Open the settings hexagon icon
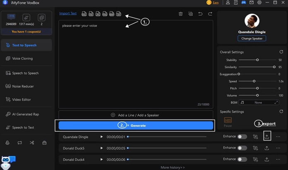The width and height of the screenshot is (288, 170). click(x=259, y=2)
